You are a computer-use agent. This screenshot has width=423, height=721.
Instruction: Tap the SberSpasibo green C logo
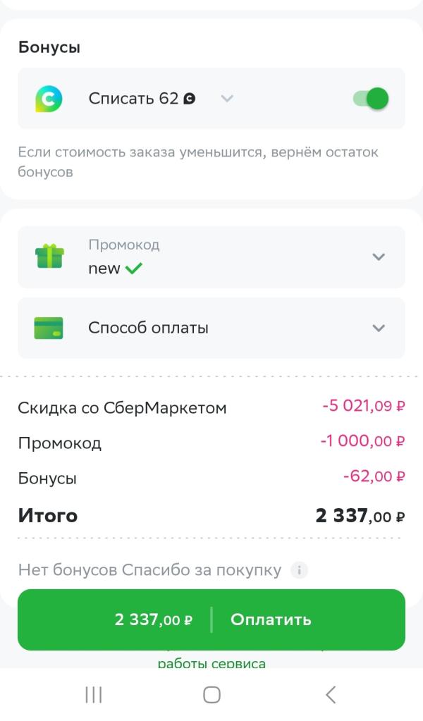[49, 99]
